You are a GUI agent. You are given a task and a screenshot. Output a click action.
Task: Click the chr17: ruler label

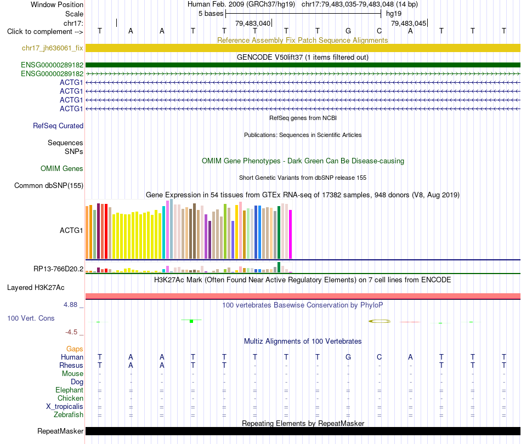[73, 23]
